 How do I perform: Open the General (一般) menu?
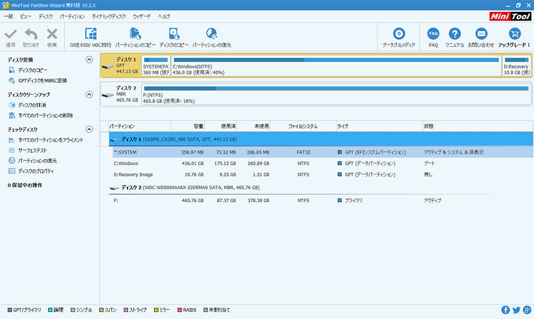click(x=8, y=16)
